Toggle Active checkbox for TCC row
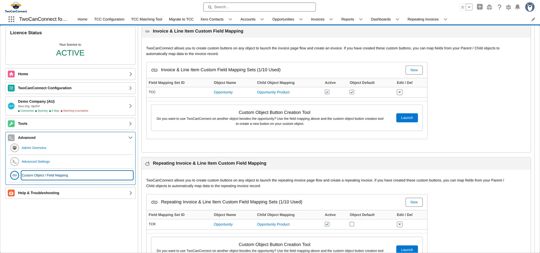 tap(327, 92)
